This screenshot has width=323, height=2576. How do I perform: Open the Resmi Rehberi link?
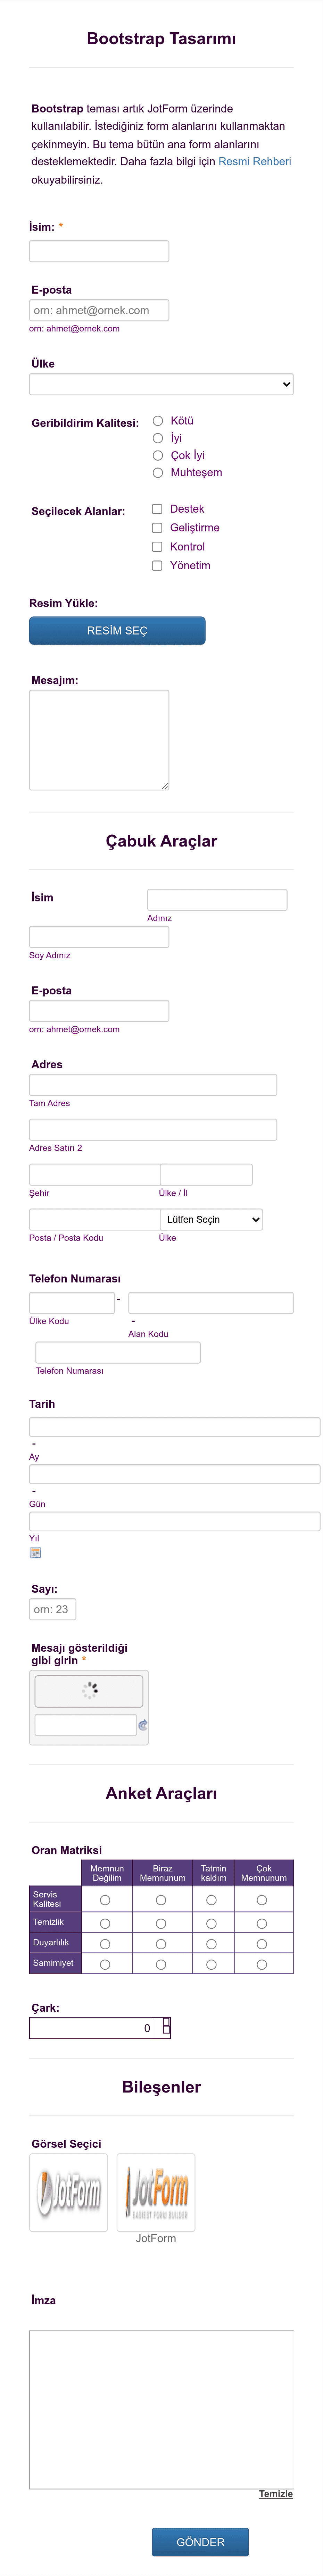[255, 161]
